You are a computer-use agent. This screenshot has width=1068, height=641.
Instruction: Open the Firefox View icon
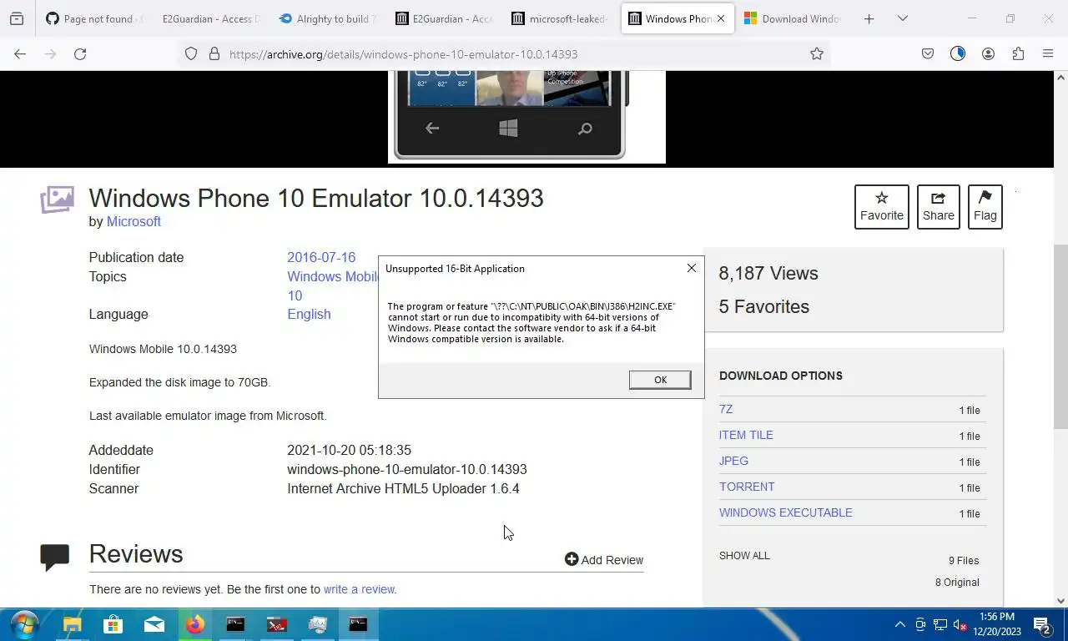17,18
